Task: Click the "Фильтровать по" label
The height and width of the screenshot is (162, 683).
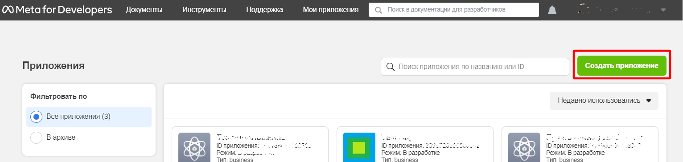Action: point(58,96)
